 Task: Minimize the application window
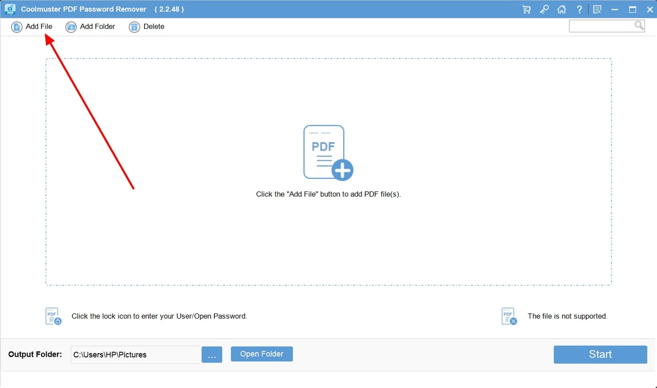(x=615, y=9)
